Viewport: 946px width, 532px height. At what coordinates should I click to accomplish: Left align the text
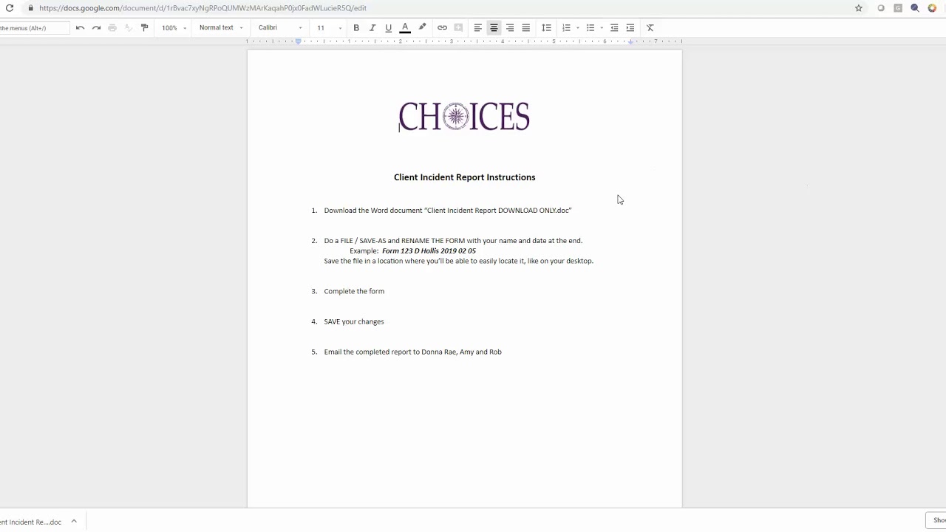point(477,27)
